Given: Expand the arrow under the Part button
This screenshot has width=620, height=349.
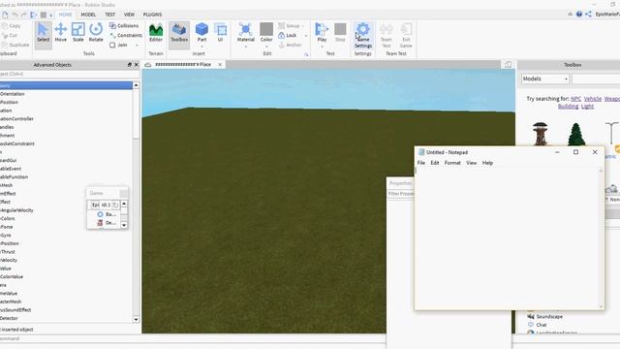Looking at the screenshot, I should [x=201, y=47].
